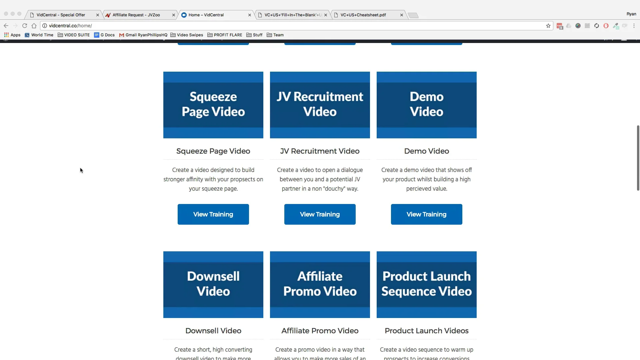Navigate back to the previous page

[6, 26]
